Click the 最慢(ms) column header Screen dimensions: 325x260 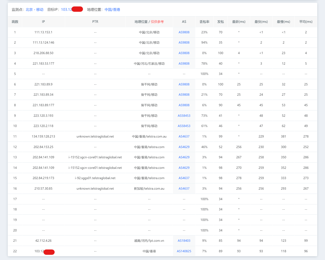[x=283, y=22]
